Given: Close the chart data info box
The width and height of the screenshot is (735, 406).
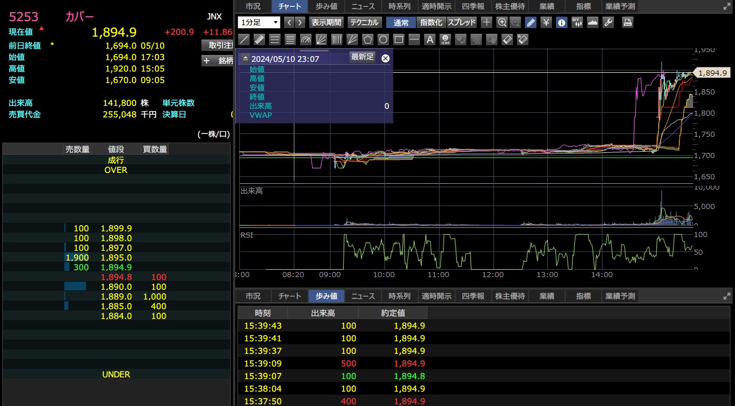Looking at the screenshot, I should 386,58.
